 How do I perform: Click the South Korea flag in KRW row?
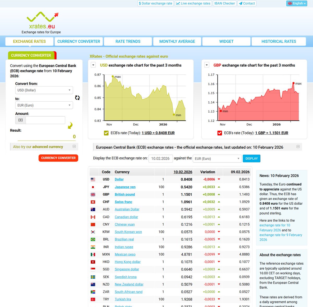coord(93,232)
